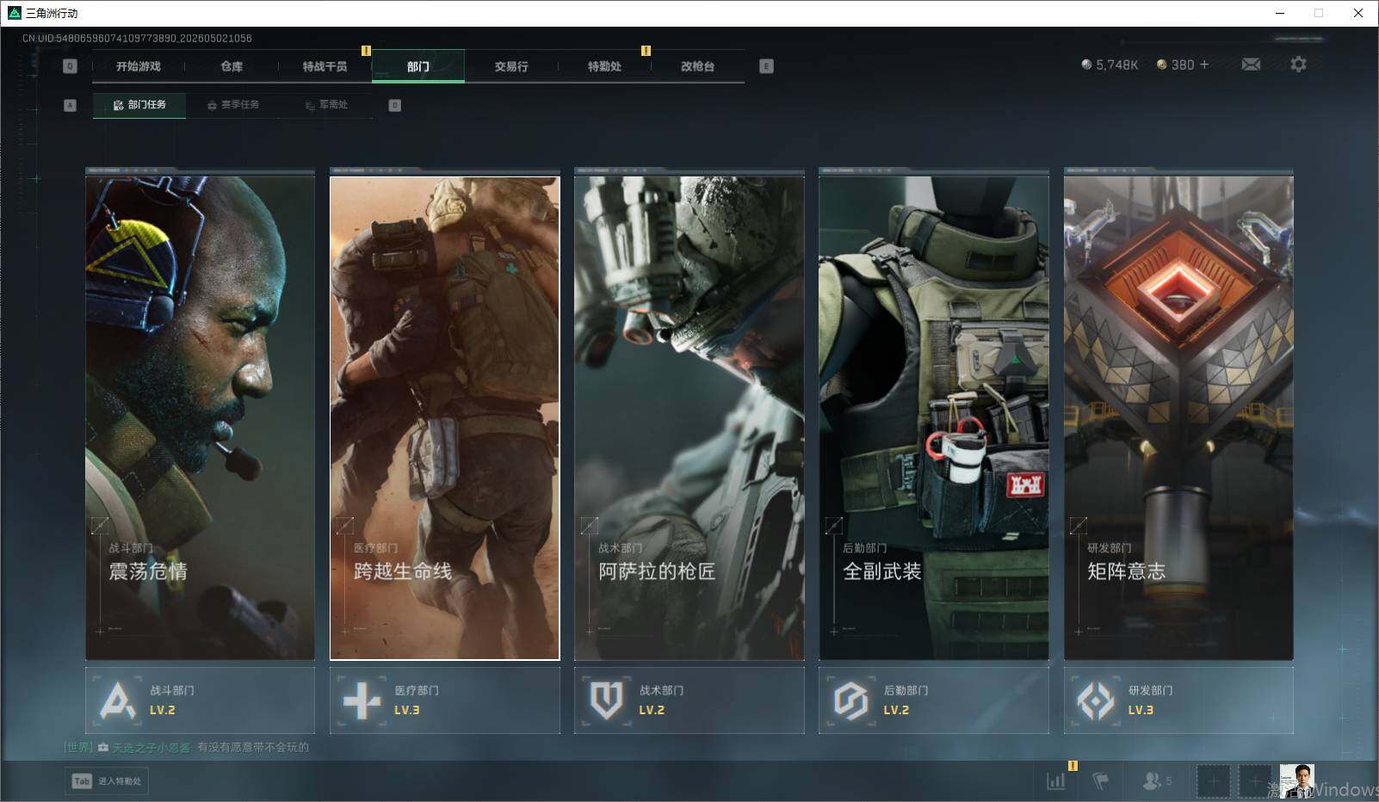Open the 开始游戏 tab

[x=139, y=66]
